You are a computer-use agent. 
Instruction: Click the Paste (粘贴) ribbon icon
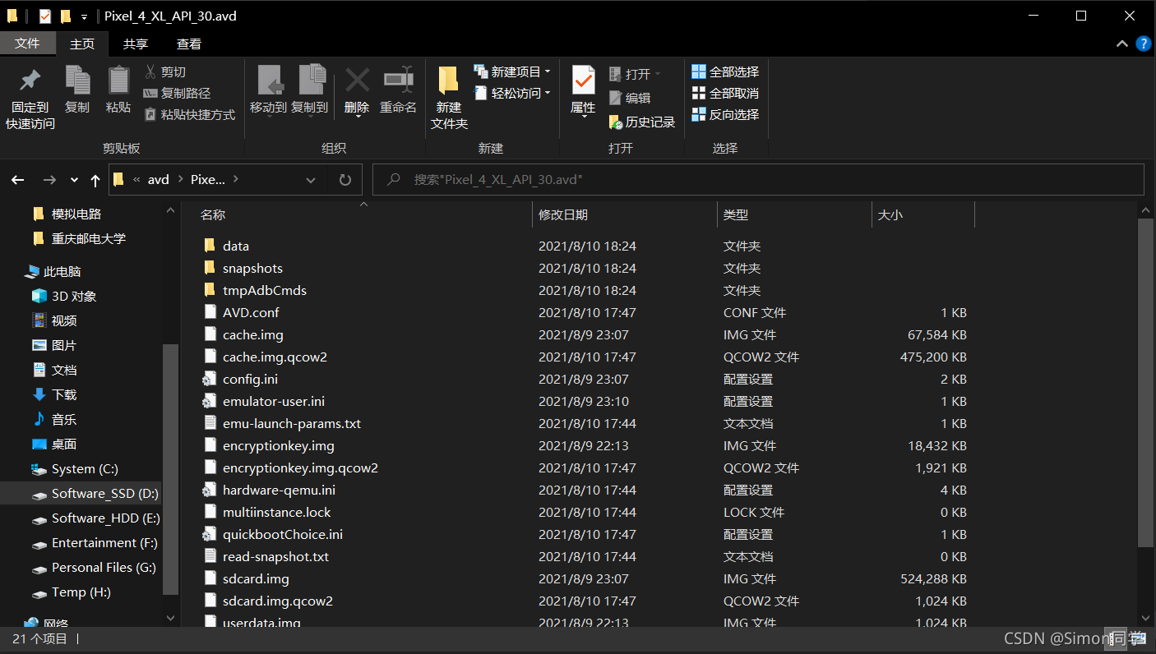118,81
